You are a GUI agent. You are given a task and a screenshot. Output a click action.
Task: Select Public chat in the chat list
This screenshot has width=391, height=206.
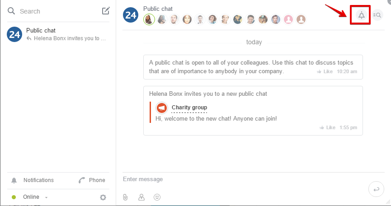tap(58, 34)
